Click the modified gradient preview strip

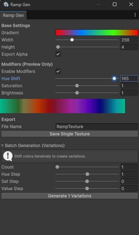(x=62, y=106)
